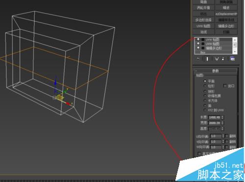Click 高度 value input field

point(215,129)
